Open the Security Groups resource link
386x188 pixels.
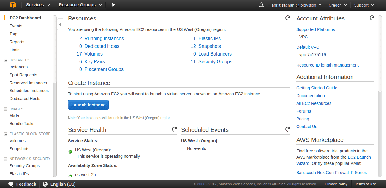215,61
